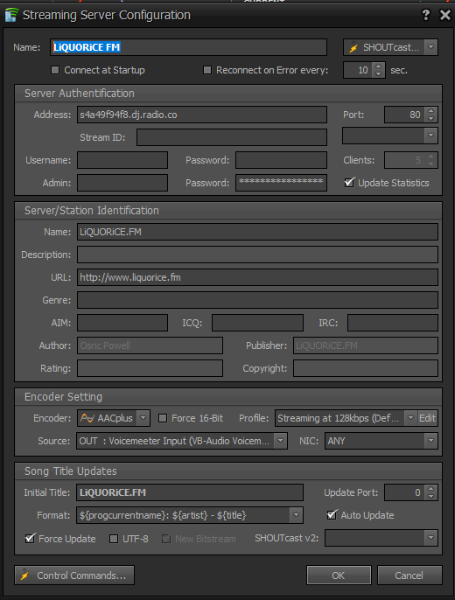This screenshot has width=455, height=600.
Task: Click the Initial Title field
Action: click(x=190, y=492)
